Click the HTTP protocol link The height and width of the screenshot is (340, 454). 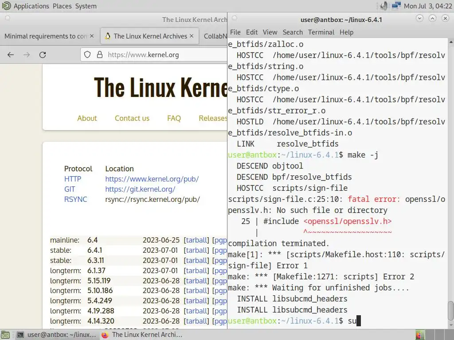click(73, 179)
